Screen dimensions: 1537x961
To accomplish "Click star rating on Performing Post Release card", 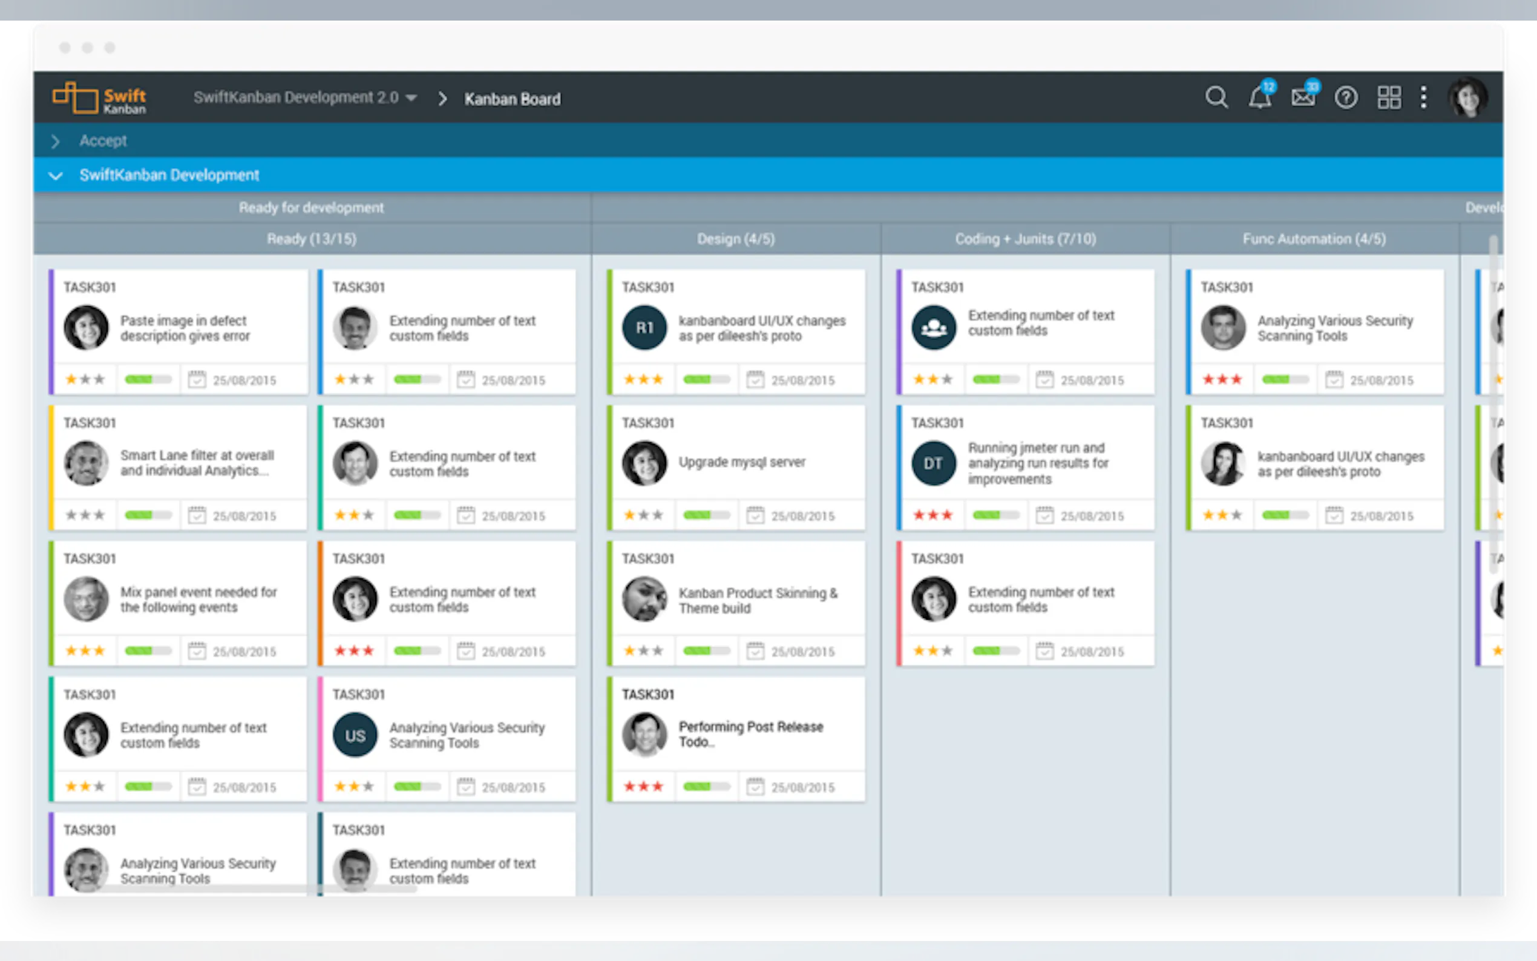I will tap(643, 787).
